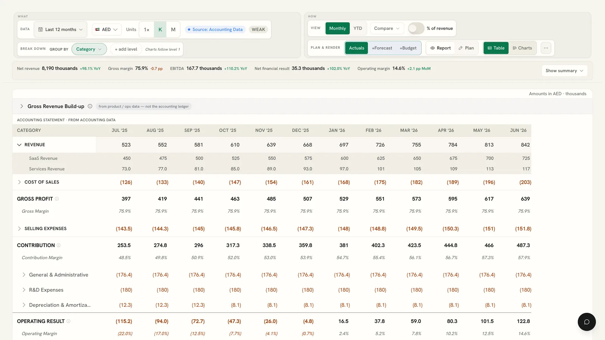The image size is (605, 340).
Task: Open the chat bubble widget
Action: coord(586,322)
